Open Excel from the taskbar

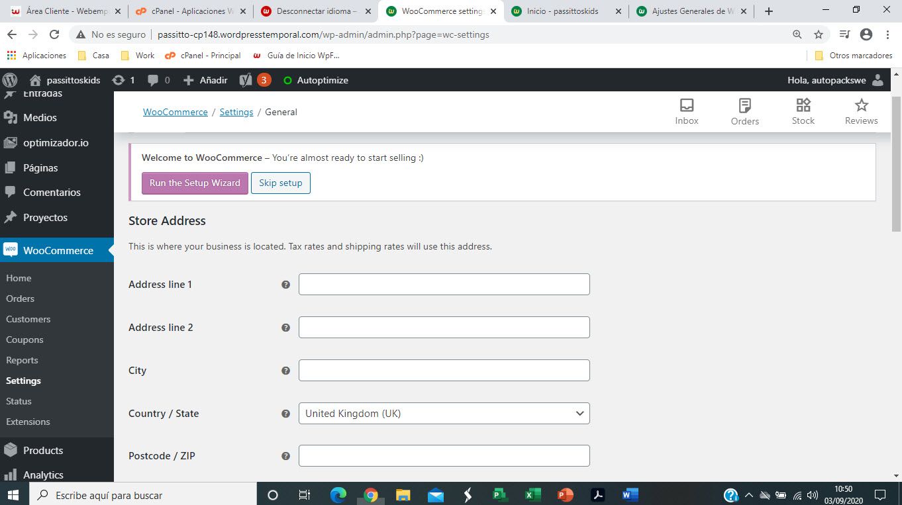pyautogui.click(x=532, y=494)
